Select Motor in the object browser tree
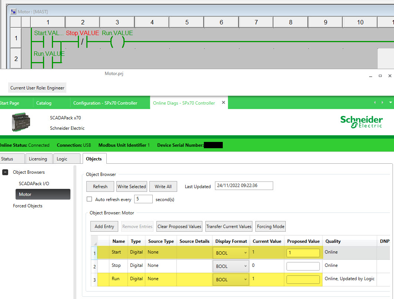This screenshot has height=299, width=394. [x=43, y=194]
